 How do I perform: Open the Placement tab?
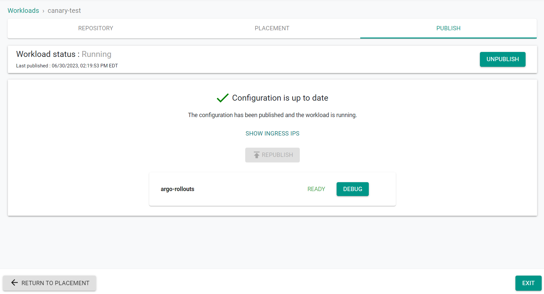[x=272, y=28]
